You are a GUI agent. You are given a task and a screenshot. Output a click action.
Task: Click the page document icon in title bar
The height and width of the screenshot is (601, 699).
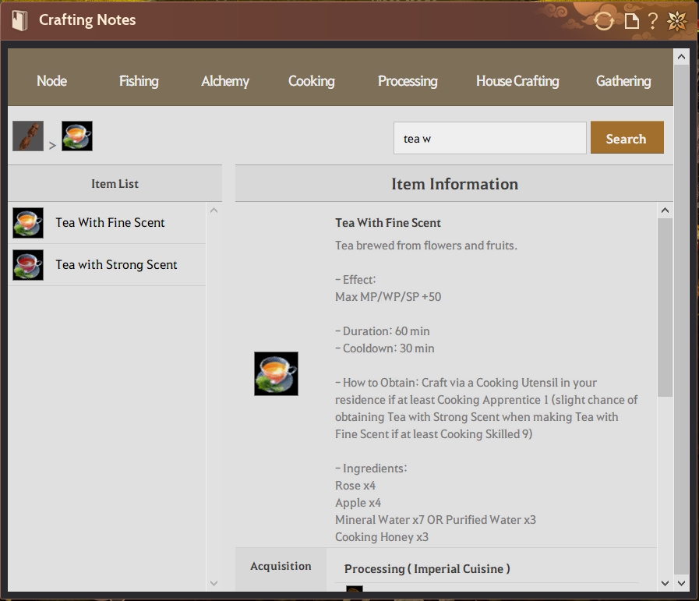pos(631,20)
